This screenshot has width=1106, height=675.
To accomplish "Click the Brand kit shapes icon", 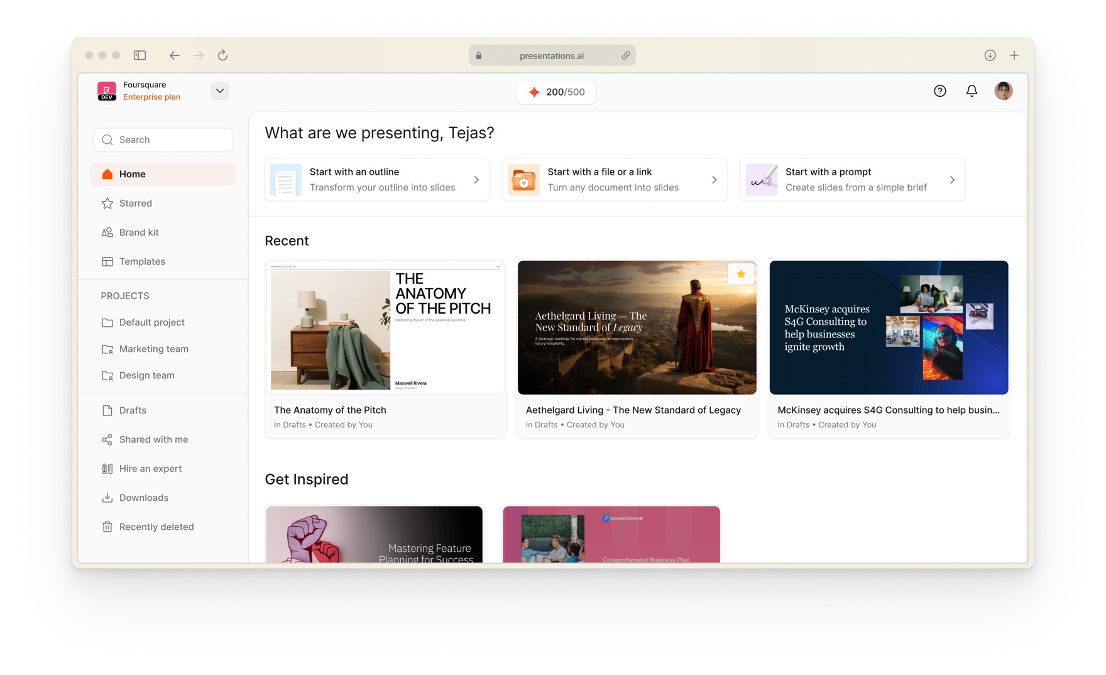I will [x=107, y=233].
